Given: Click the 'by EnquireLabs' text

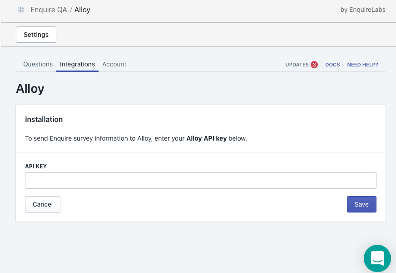Looking at the screenshot, I should pyautogui.click(x=363, y=10).
